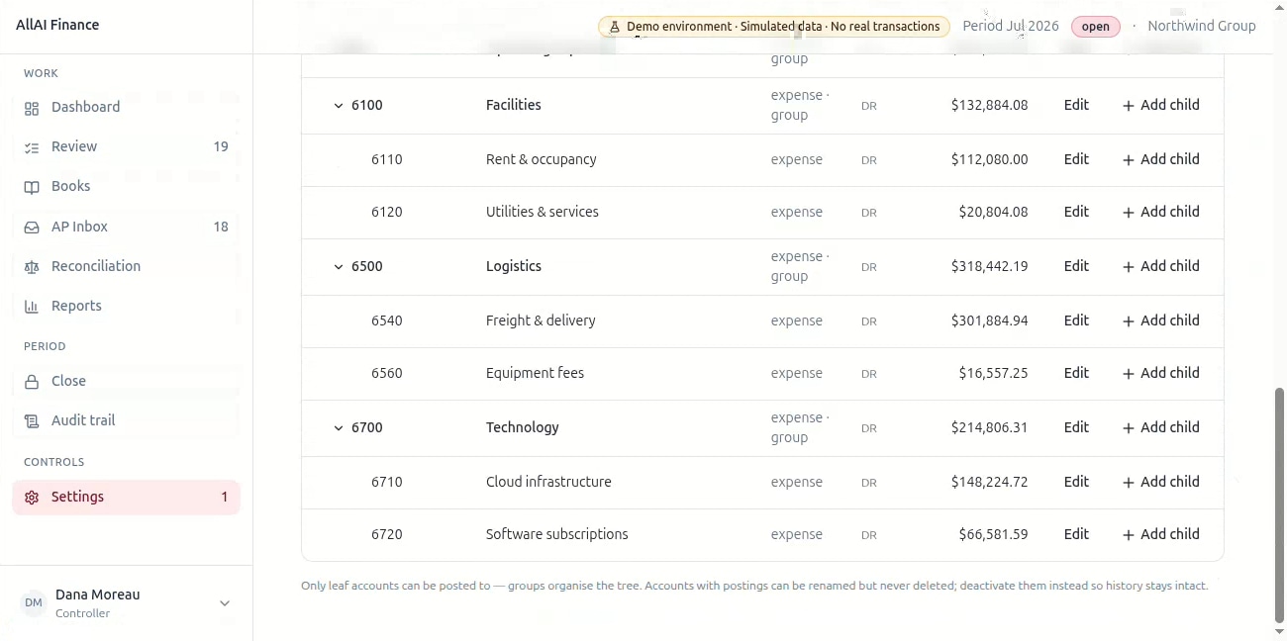
Task: Click the Reconciliation scales icon
Action: 32,267
